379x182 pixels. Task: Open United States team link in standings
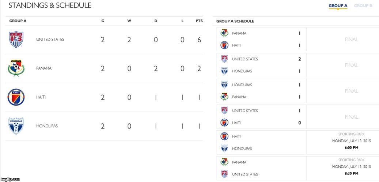(50, 40)
